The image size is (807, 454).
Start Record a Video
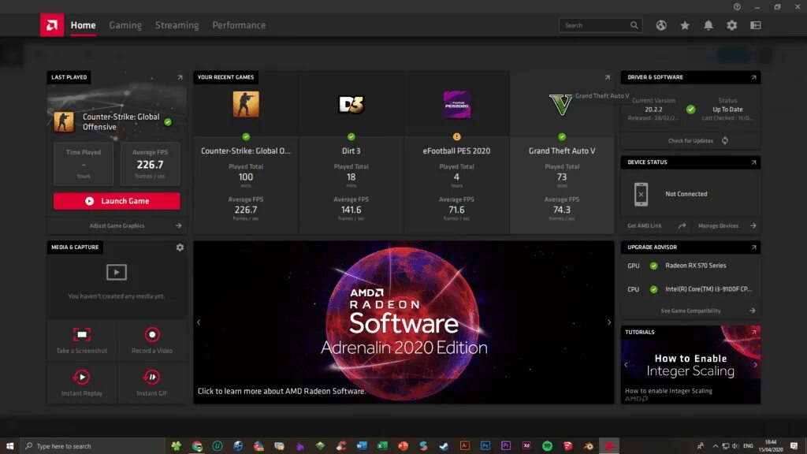tap(152, 340)
